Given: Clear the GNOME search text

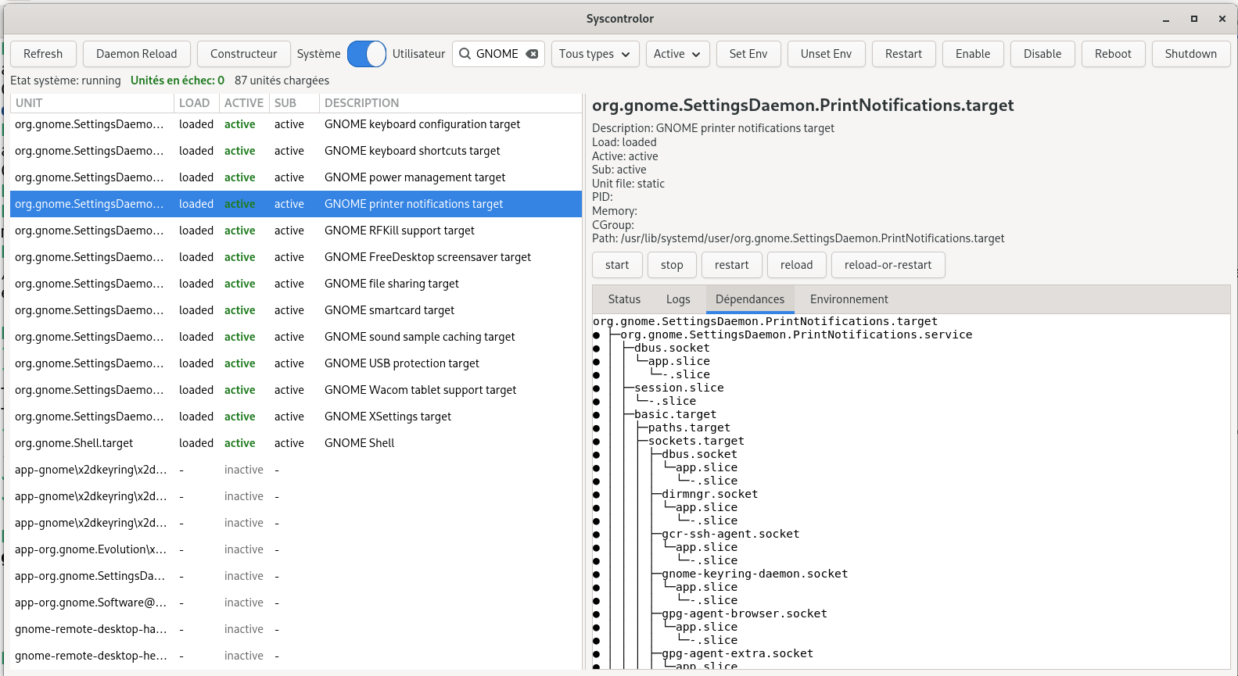Looking at the screenshot, I should coord(532,54).
